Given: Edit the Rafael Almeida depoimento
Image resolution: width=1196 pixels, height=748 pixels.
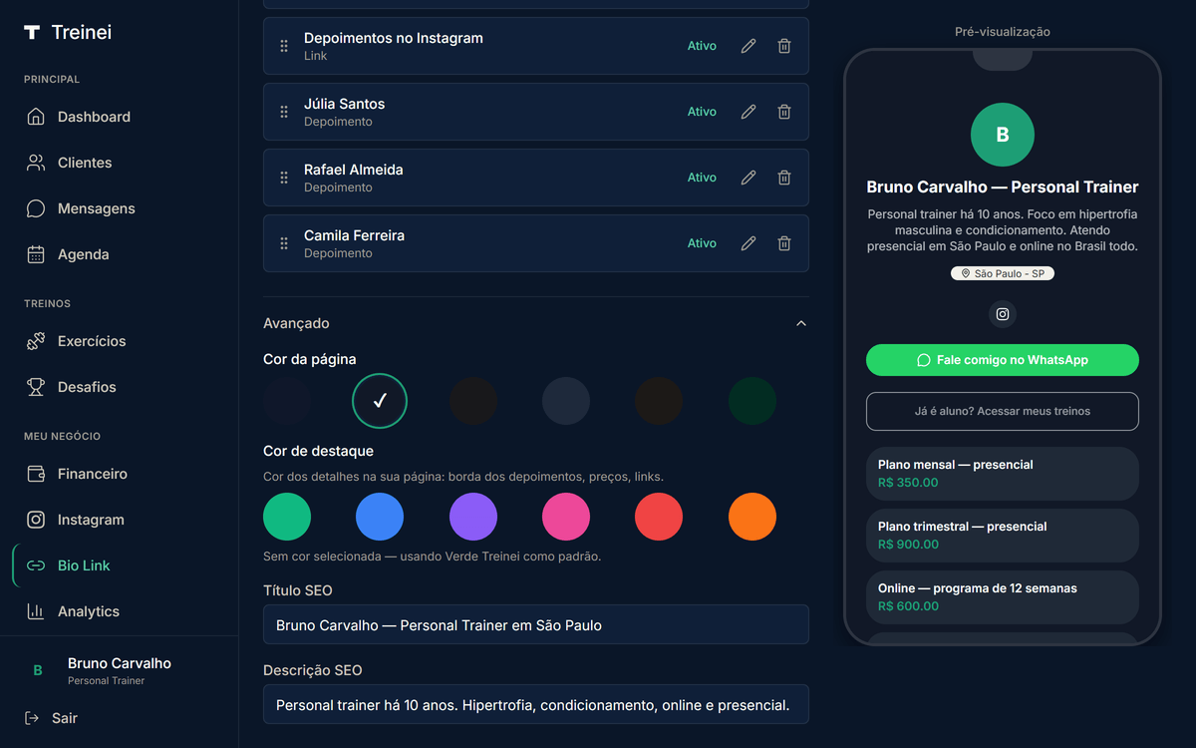Looking at the screenshot, I should [x=748, y=178].
